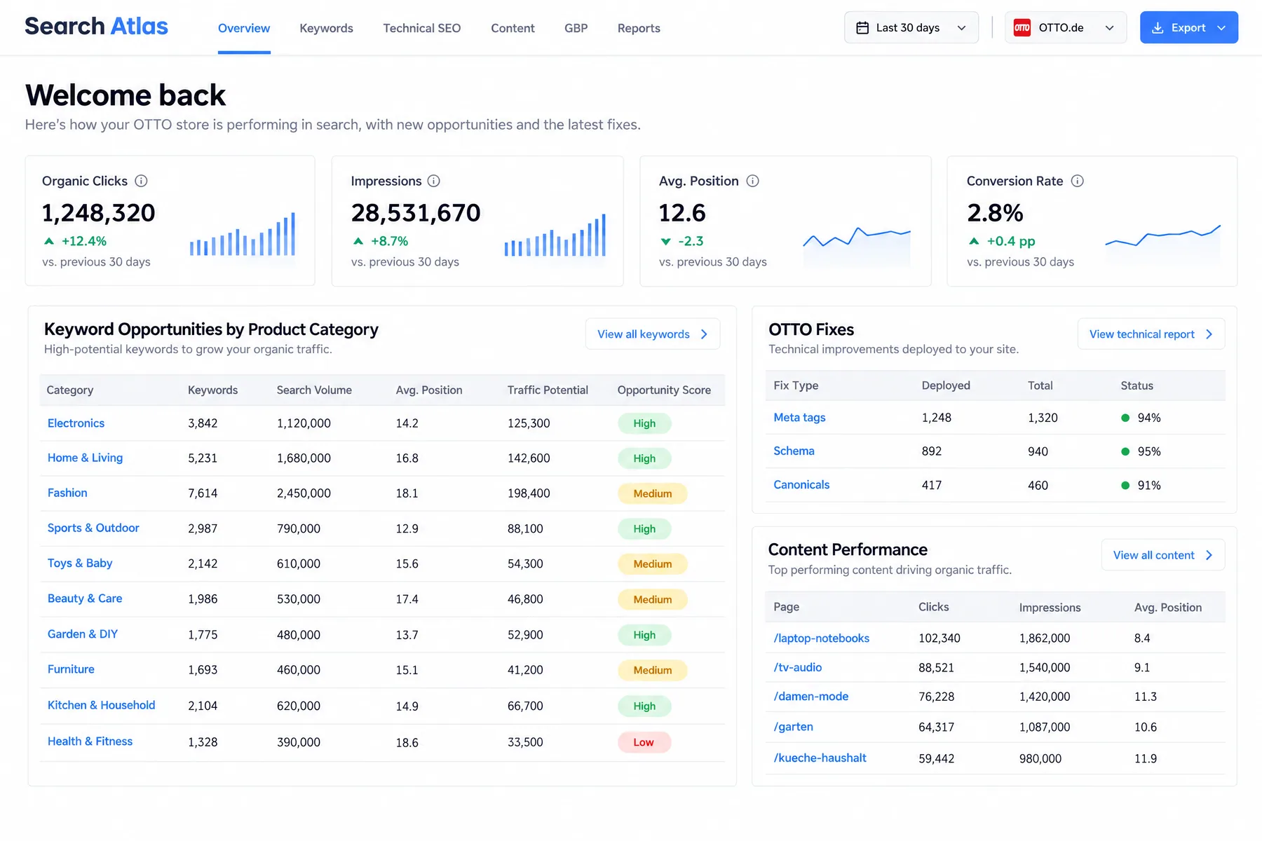Open Meta tags fix type
This screenshot has width=1262, height=841.
(x=799, y=417)
